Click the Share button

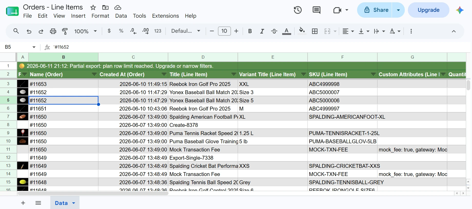point(375,10)
